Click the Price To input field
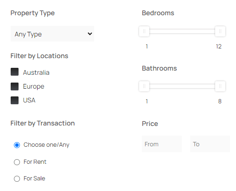 point(210,144)
